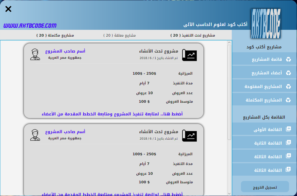
Task: Click the AKTBCODE logo image
Action: click(x=266, y=23)
